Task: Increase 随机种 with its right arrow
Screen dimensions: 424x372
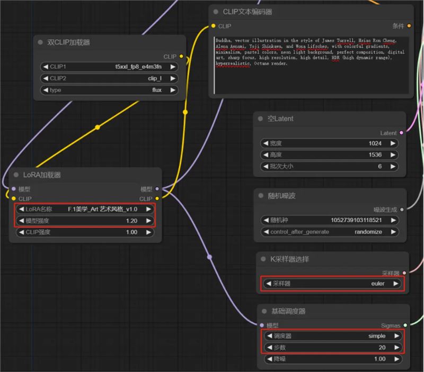Action: pyautogui.click(x=393, y=220)
